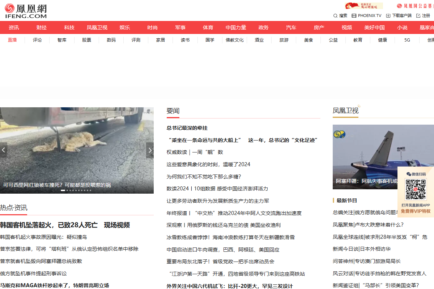The image size is (434, 289).
Task: Select the second carousel indicator dot
Action: click(x=67, y=190)
